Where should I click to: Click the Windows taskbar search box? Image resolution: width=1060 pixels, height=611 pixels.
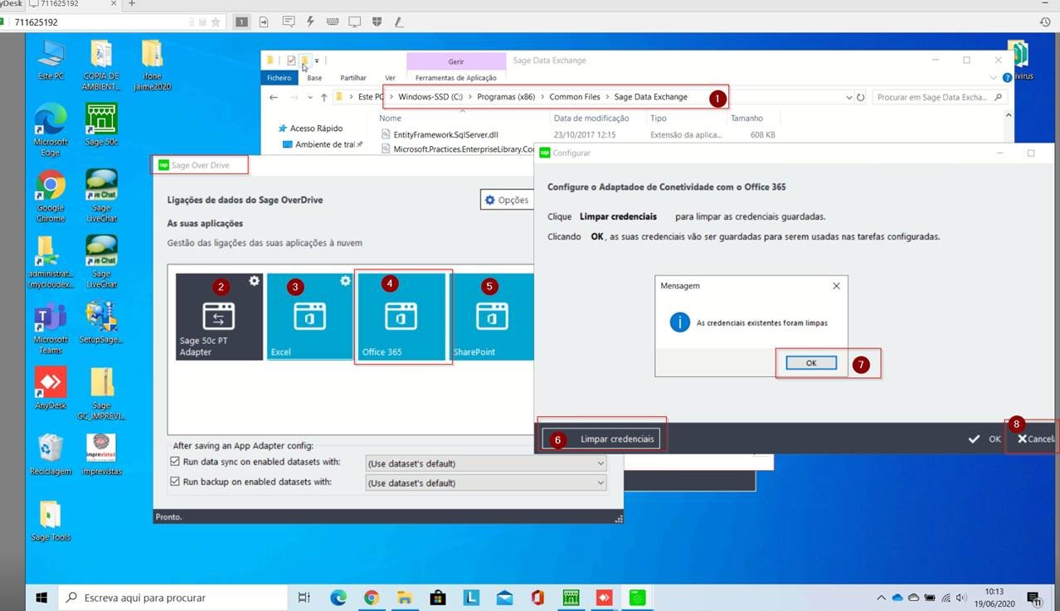[174, 597]
